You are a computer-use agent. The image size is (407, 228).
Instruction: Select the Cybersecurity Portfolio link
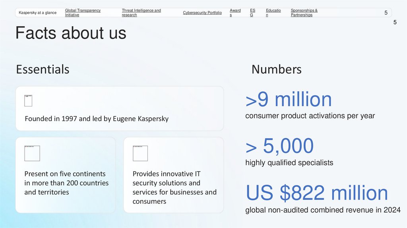click(x=202, y=13)
